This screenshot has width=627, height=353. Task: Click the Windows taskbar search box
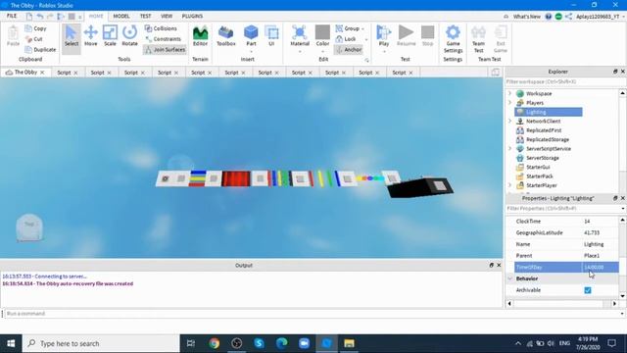101,343
